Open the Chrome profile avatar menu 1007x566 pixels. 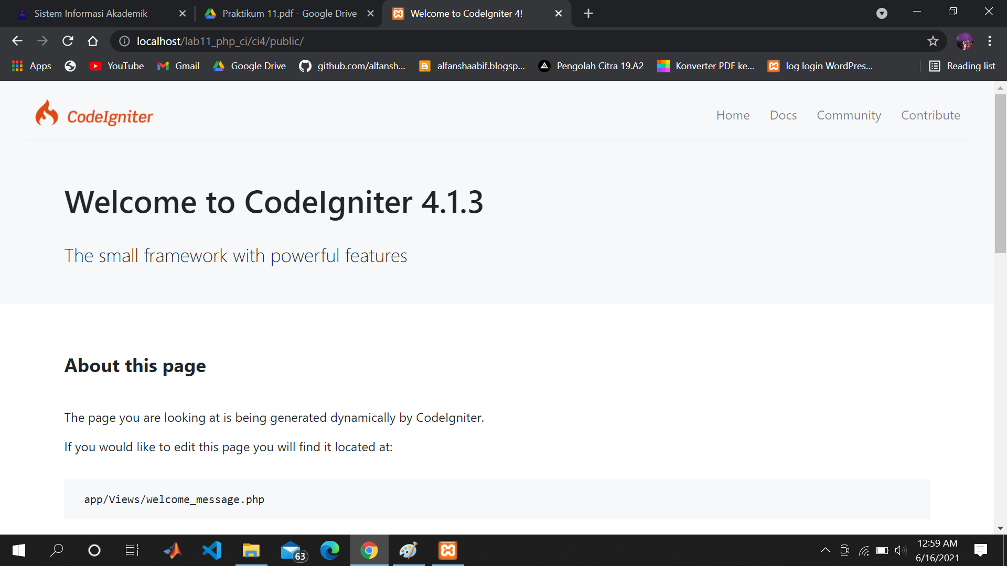pos(965,41)
